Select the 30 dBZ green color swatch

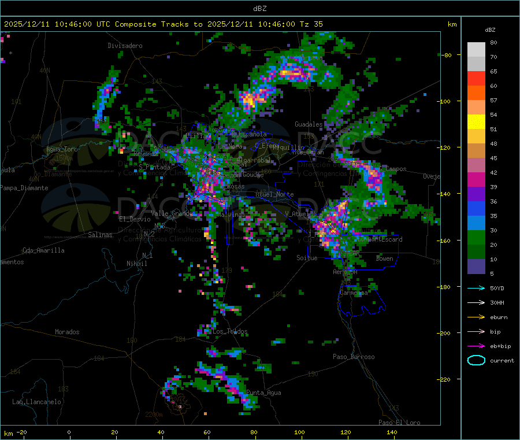click(x=476, y=238)
